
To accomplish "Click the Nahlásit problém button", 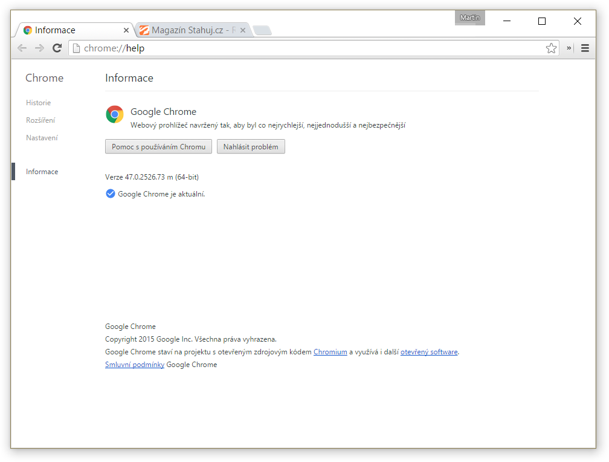I will (251, 146).
